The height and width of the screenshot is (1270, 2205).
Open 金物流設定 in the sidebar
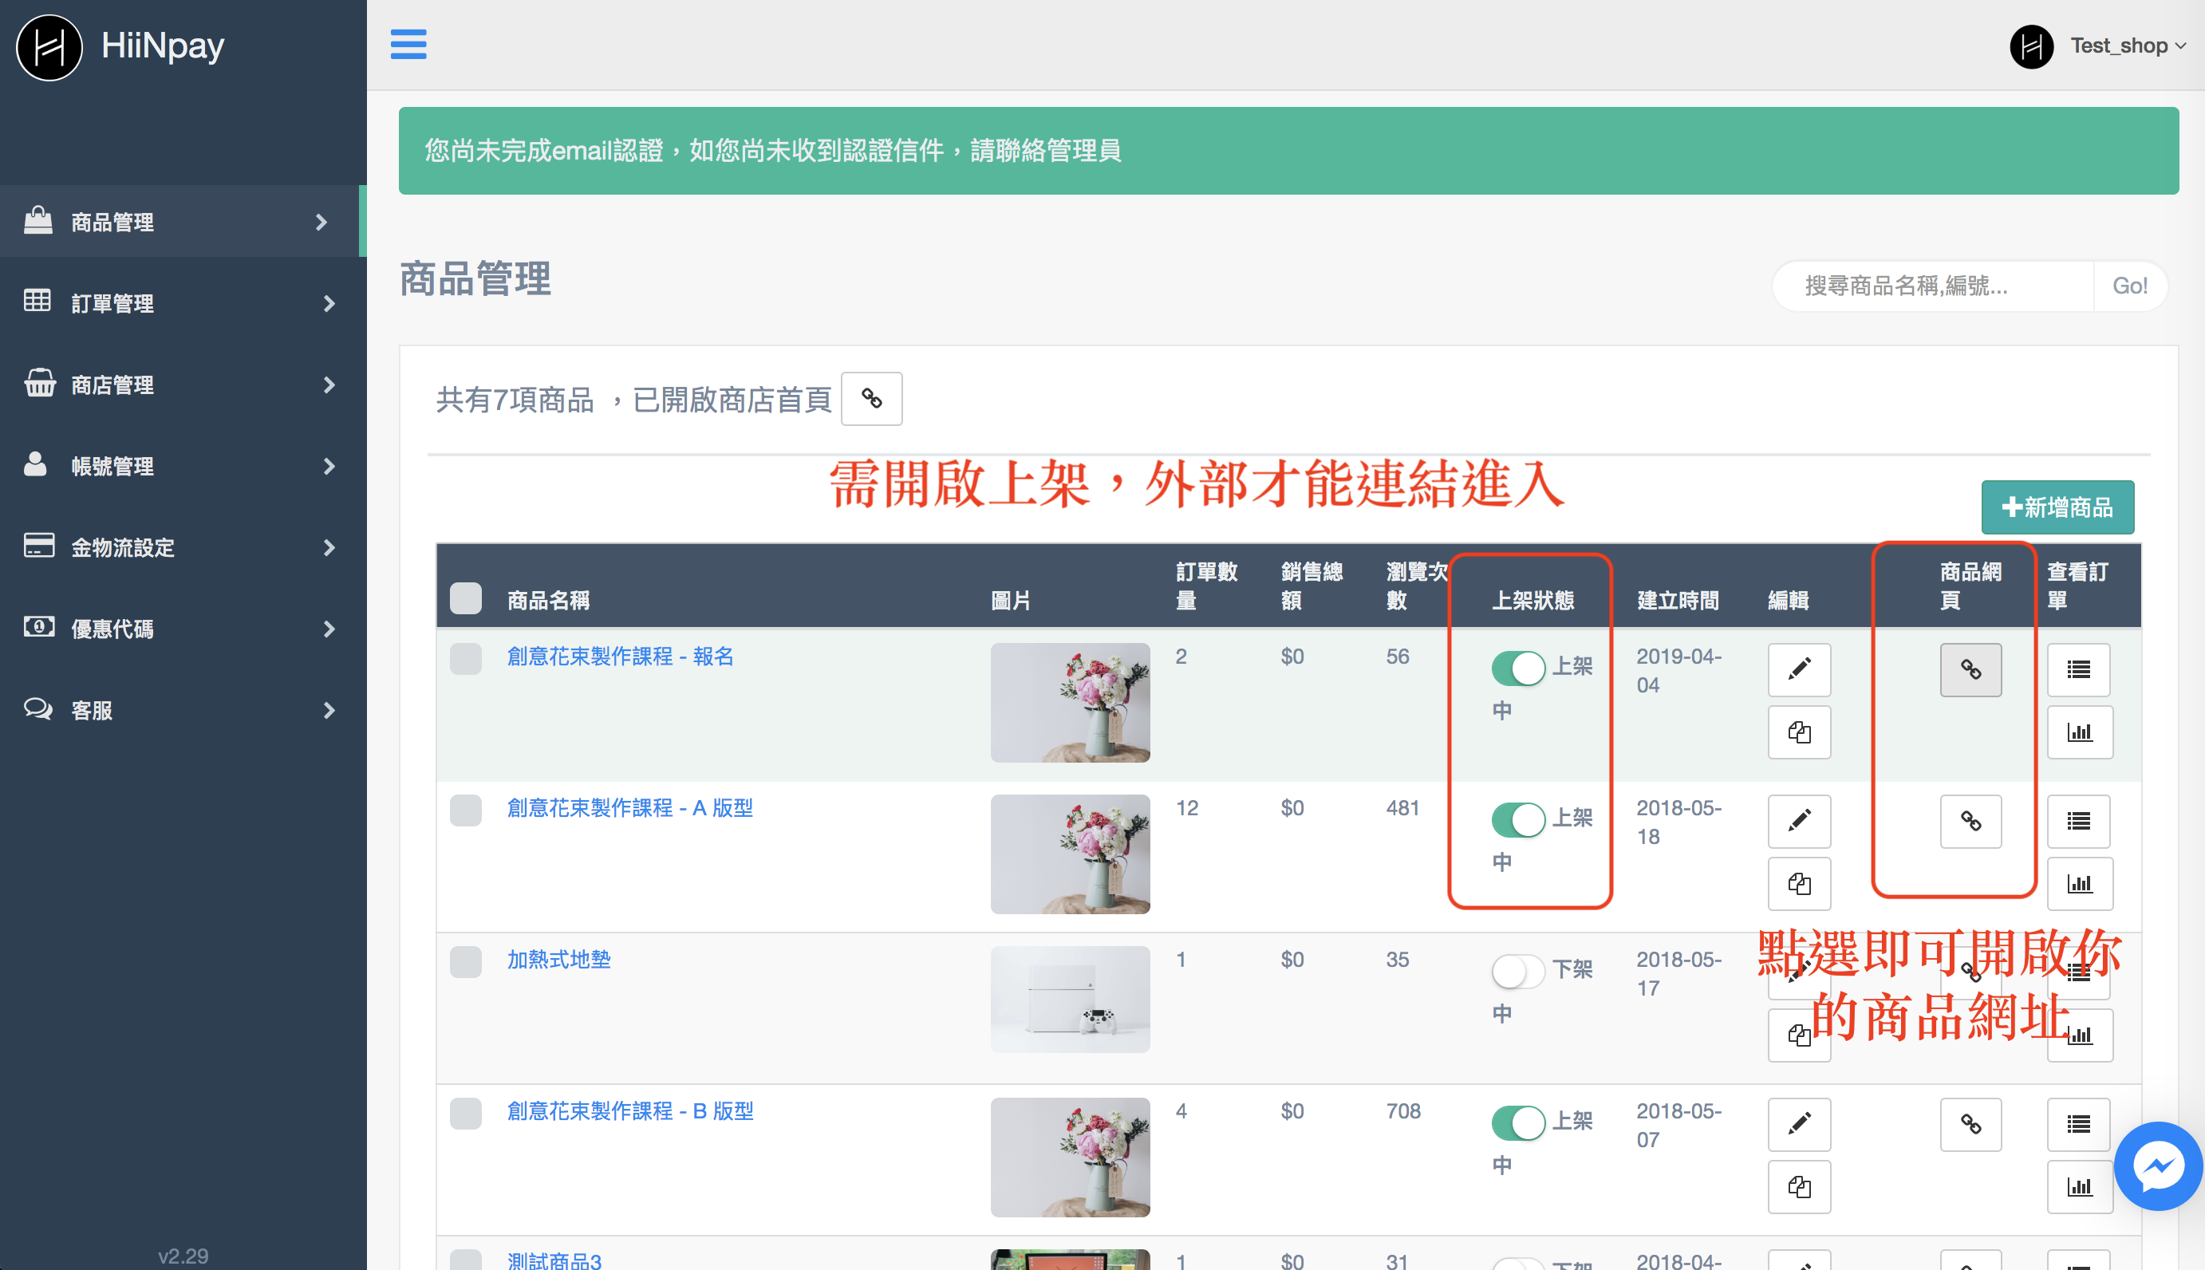point(183,548)
